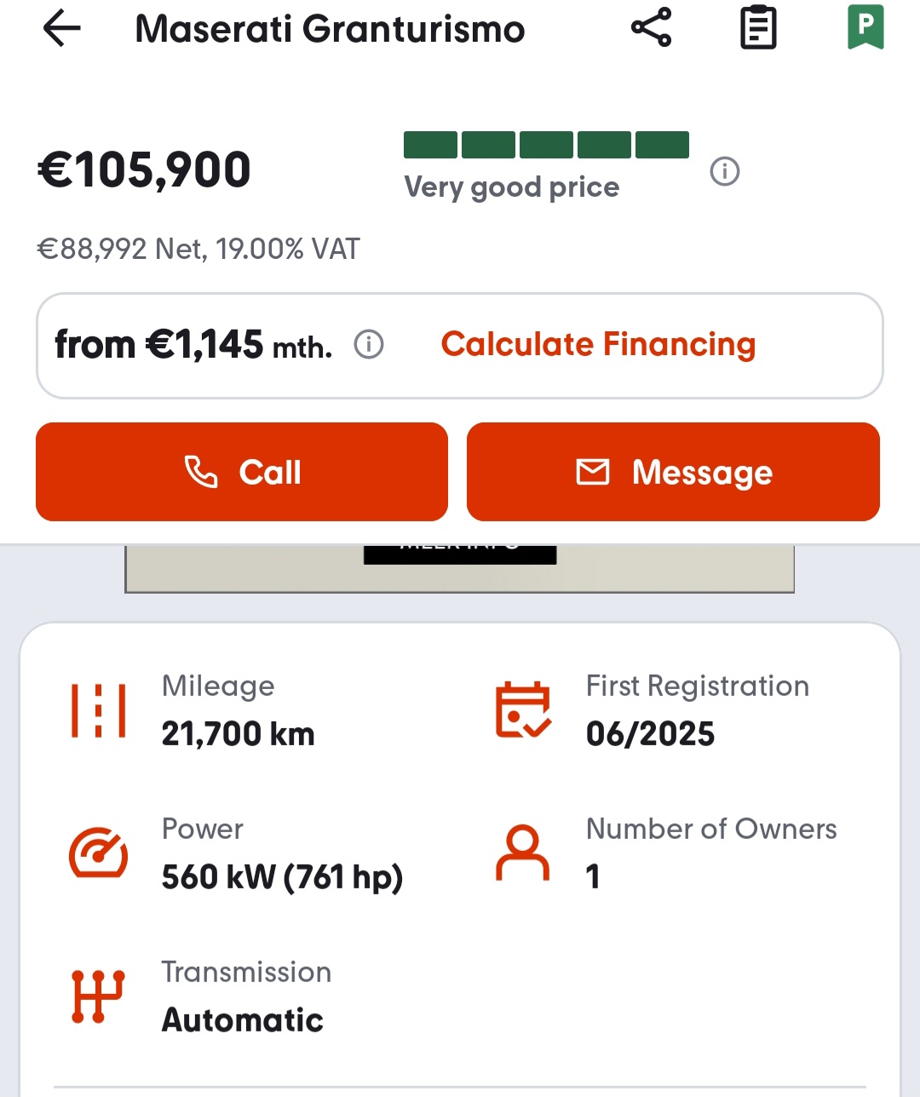Go back using the arrow icon
The height and width of the screenshot is (1097, 920).
coord(61,29)
